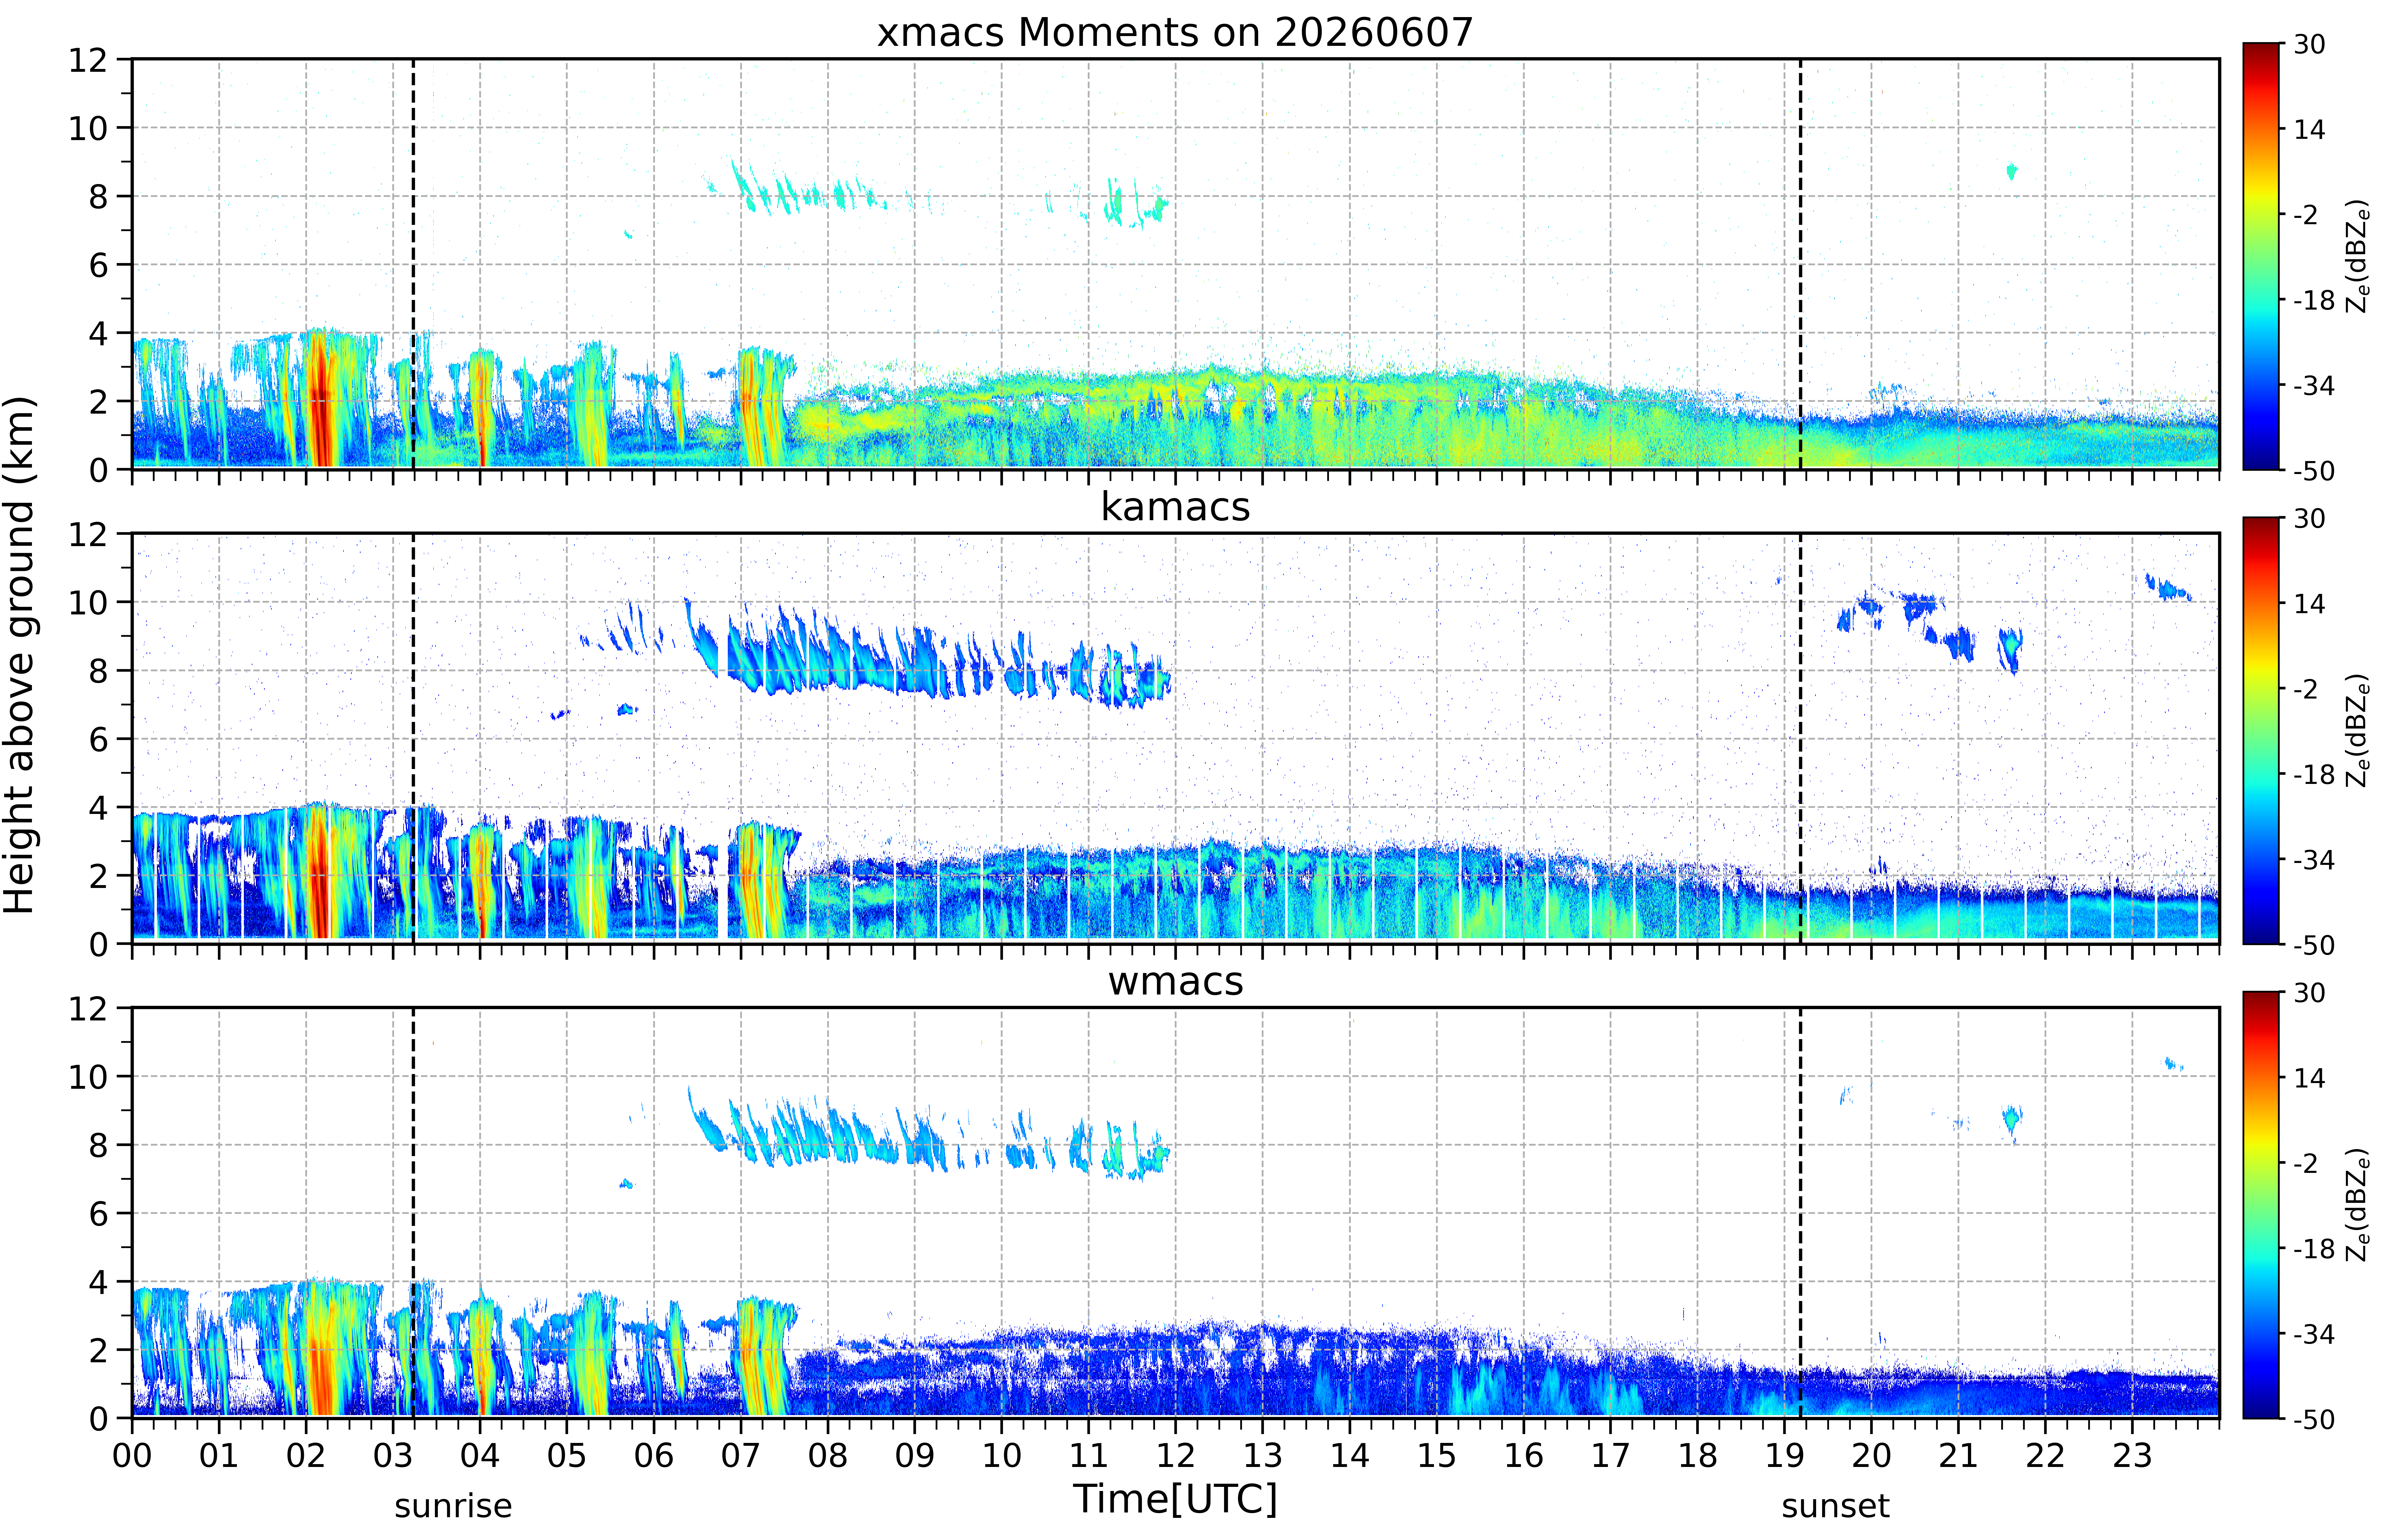
Task: Click the xmacs panel reflectivity colorbar
Action: [2261, 256]
